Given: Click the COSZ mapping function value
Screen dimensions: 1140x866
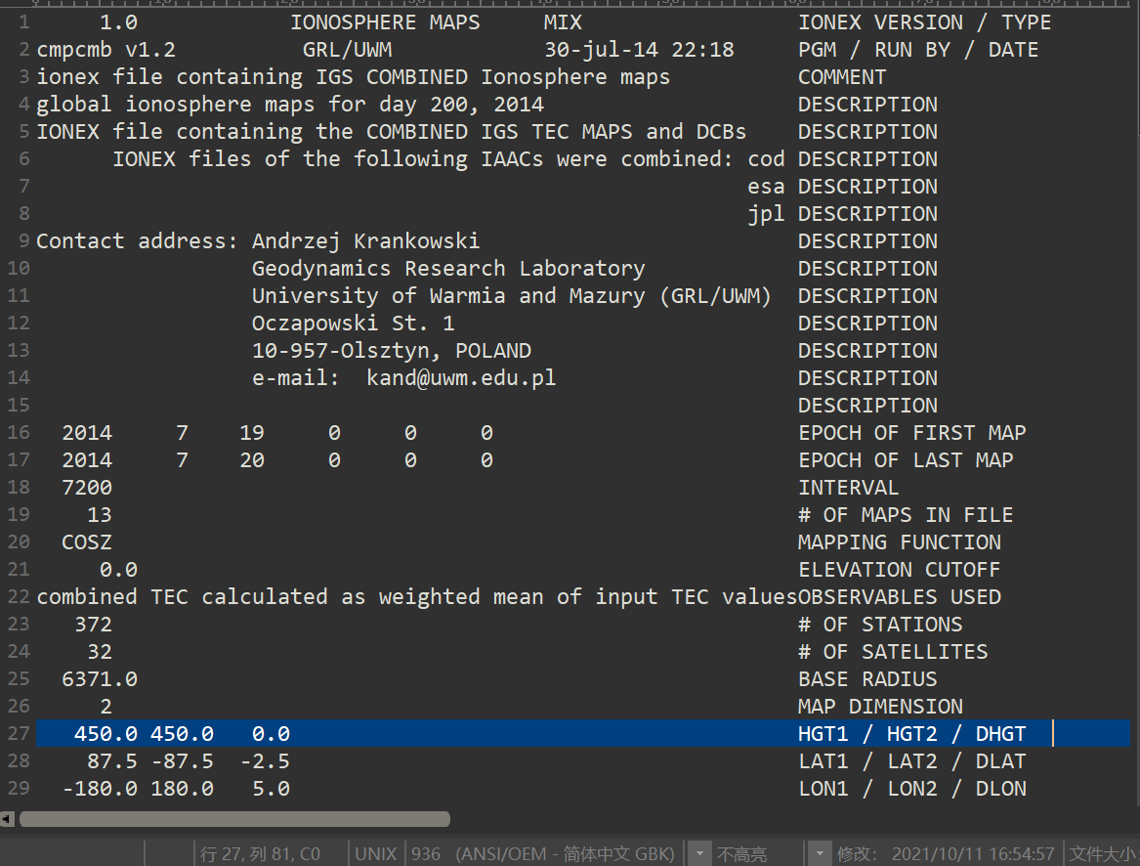Looking at the screenshot, I should (87, 542).
